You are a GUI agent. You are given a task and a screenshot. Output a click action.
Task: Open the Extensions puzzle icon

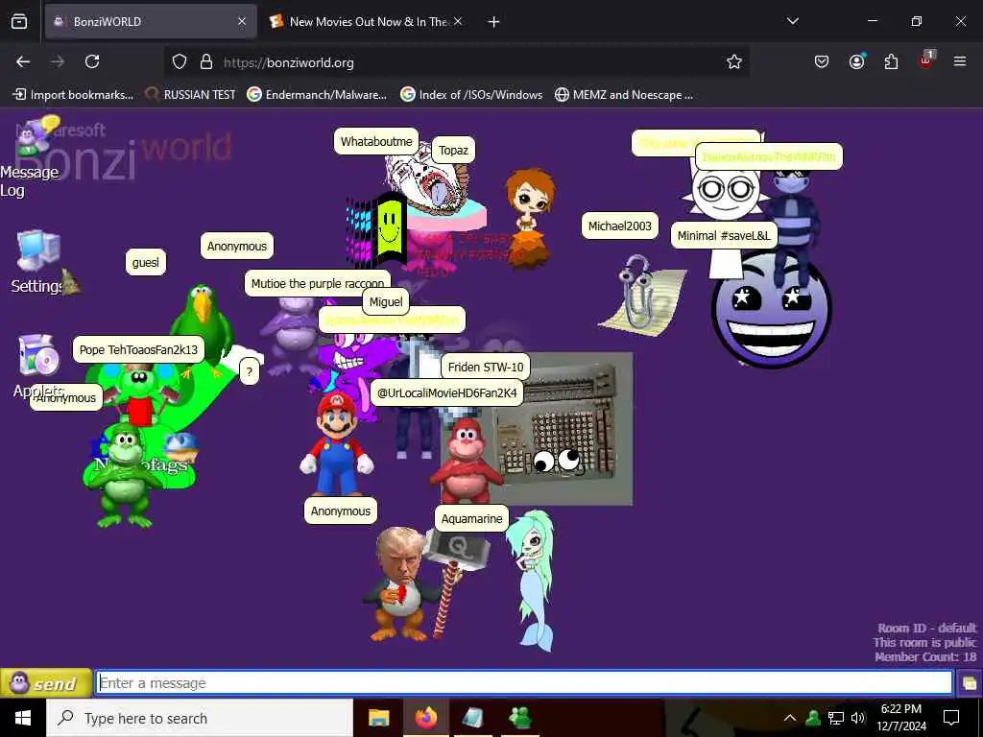pos(891,61)
